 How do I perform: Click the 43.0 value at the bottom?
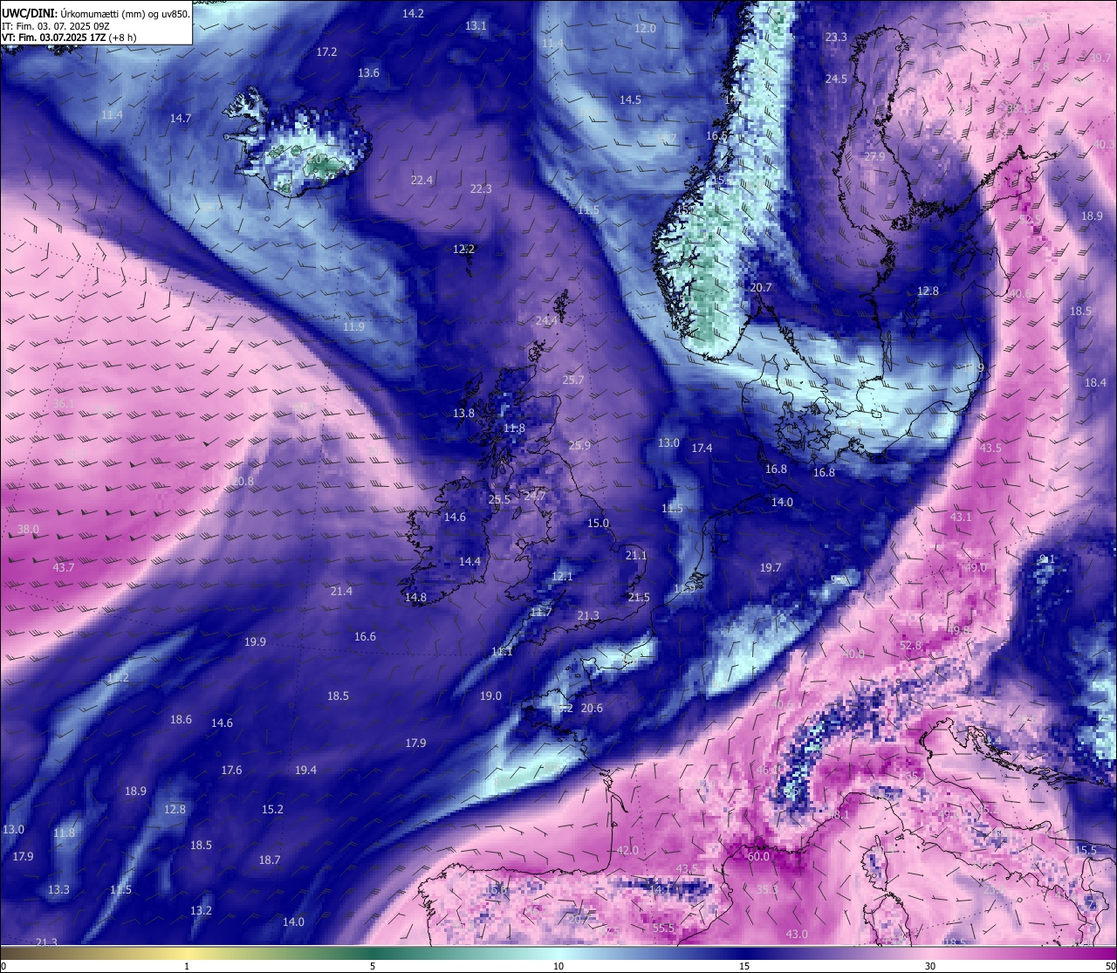pos(797,934)
